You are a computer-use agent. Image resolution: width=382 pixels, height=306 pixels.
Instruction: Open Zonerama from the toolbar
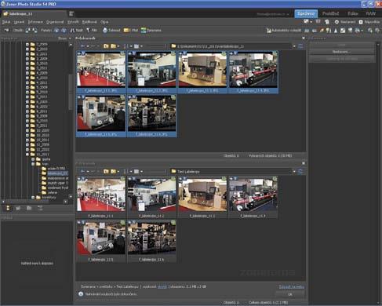(151, 31)
